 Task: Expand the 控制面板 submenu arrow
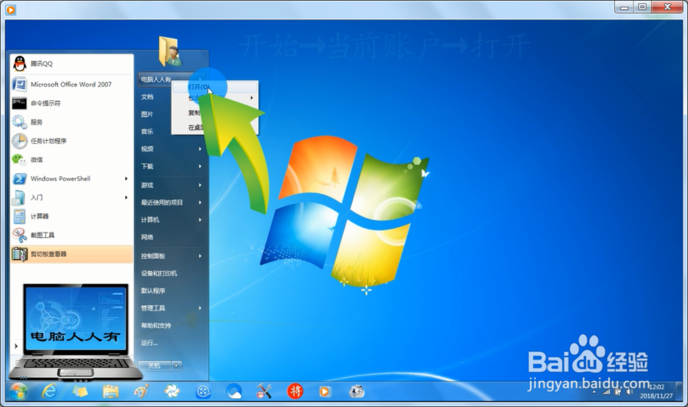(x=200, y=256)
